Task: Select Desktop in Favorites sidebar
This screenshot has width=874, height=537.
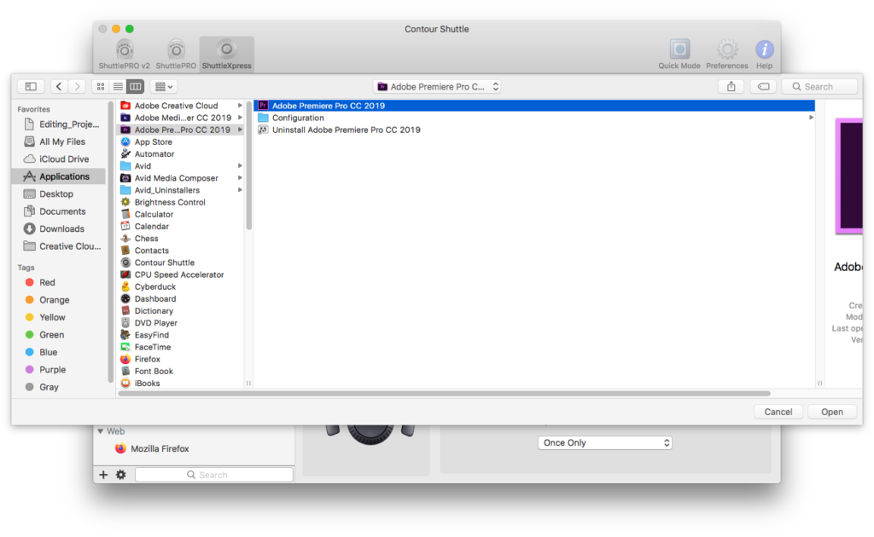Action: (61, 193)
